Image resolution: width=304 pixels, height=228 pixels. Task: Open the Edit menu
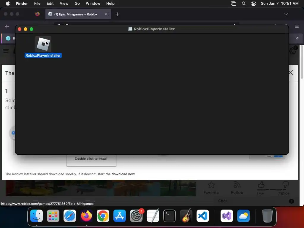click(x=50, y=4)
